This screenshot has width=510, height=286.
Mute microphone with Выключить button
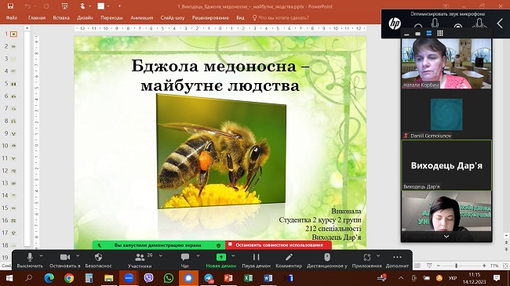click(30, 260)
